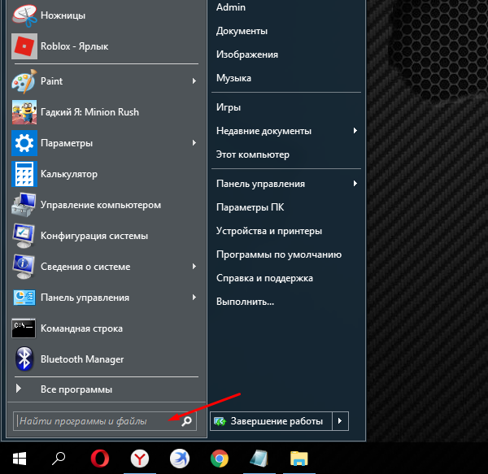The height and width of the screenshot is (474, 488).
Task: Launch the Командная строка icon
Action: point(24,328)
